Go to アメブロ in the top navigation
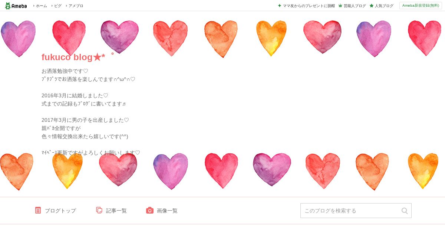 [x=76, y=6]
